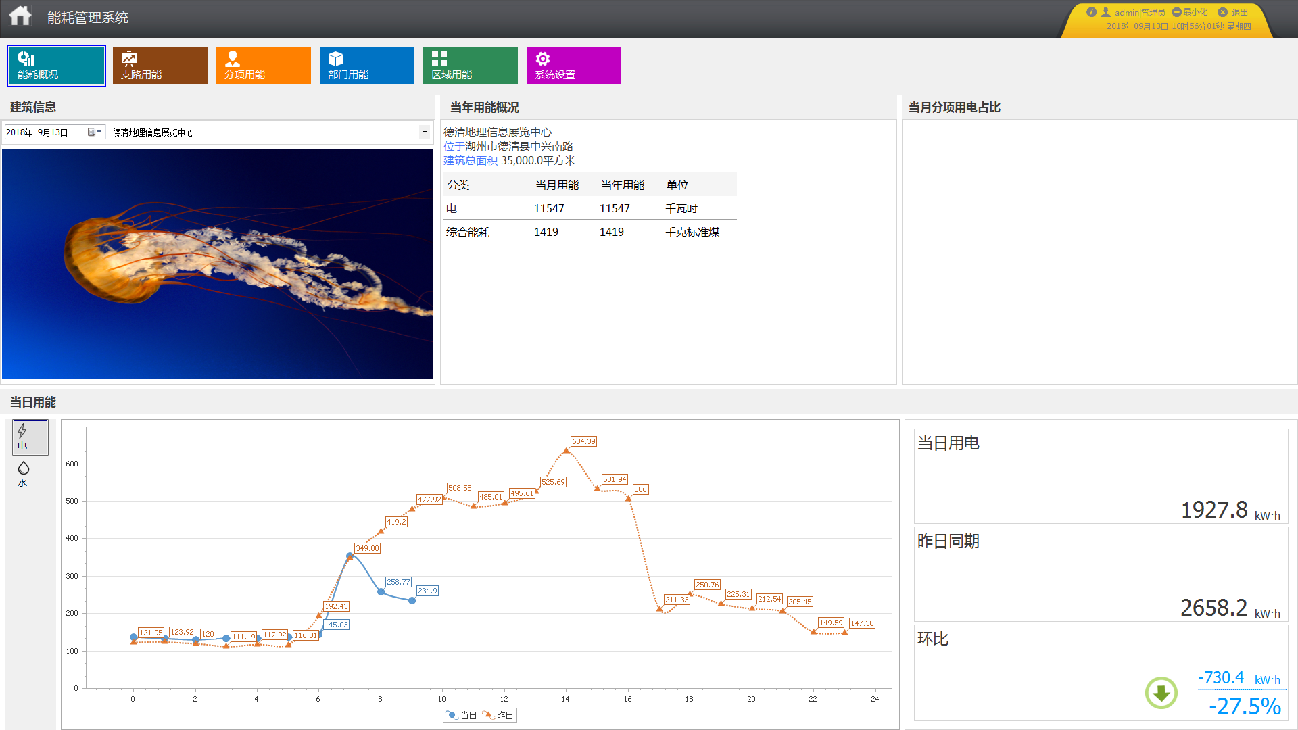Screen dimensions: 1298x730
Task: Click the admin user profile icon
Action: coord(1106,12)
